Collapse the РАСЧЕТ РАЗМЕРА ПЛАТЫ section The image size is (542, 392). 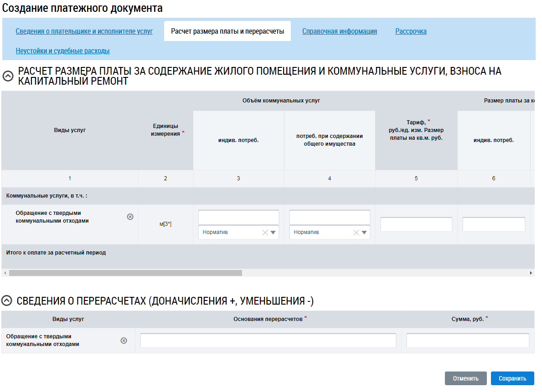8,76
